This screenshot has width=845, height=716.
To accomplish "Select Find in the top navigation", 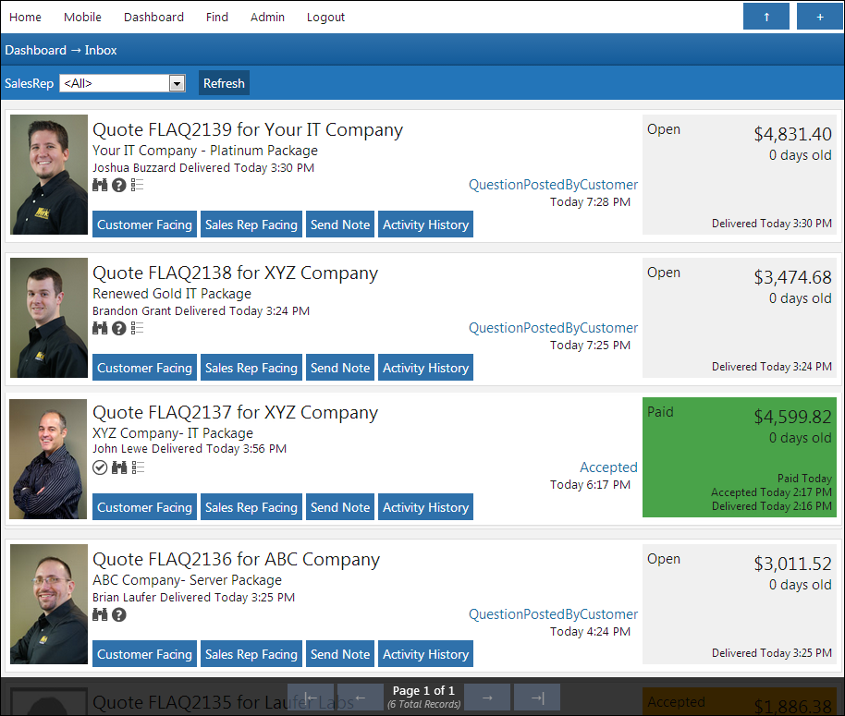I will tap(217, 17).
